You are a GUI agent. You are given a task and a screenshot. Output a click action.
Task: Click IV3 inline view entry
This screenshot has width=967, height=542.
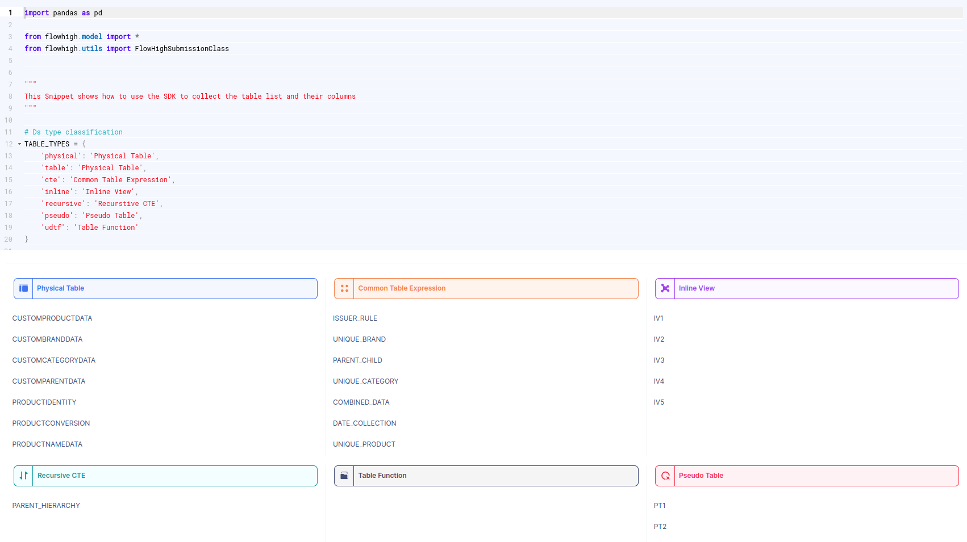click(659, 360)
